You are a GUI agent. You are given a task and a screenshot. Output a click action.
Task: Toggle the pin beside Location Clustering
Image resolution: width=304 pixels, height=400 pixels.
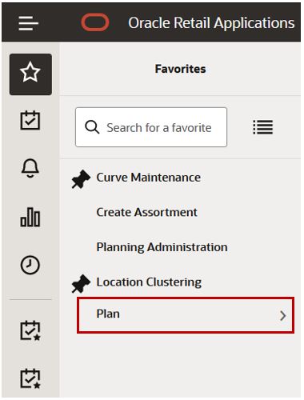pos(81,283)
